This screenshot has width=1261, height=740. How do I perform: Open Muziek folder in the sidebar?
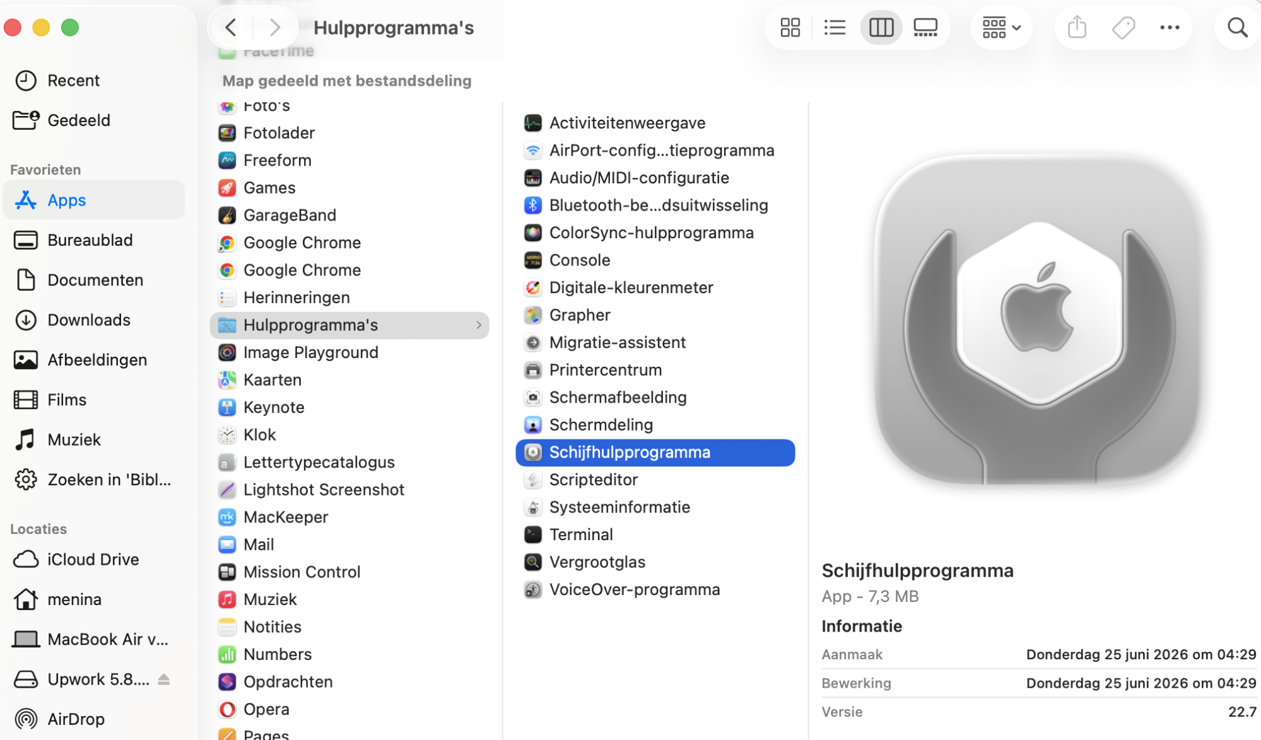pyautogui.click(x=95, y=439)
